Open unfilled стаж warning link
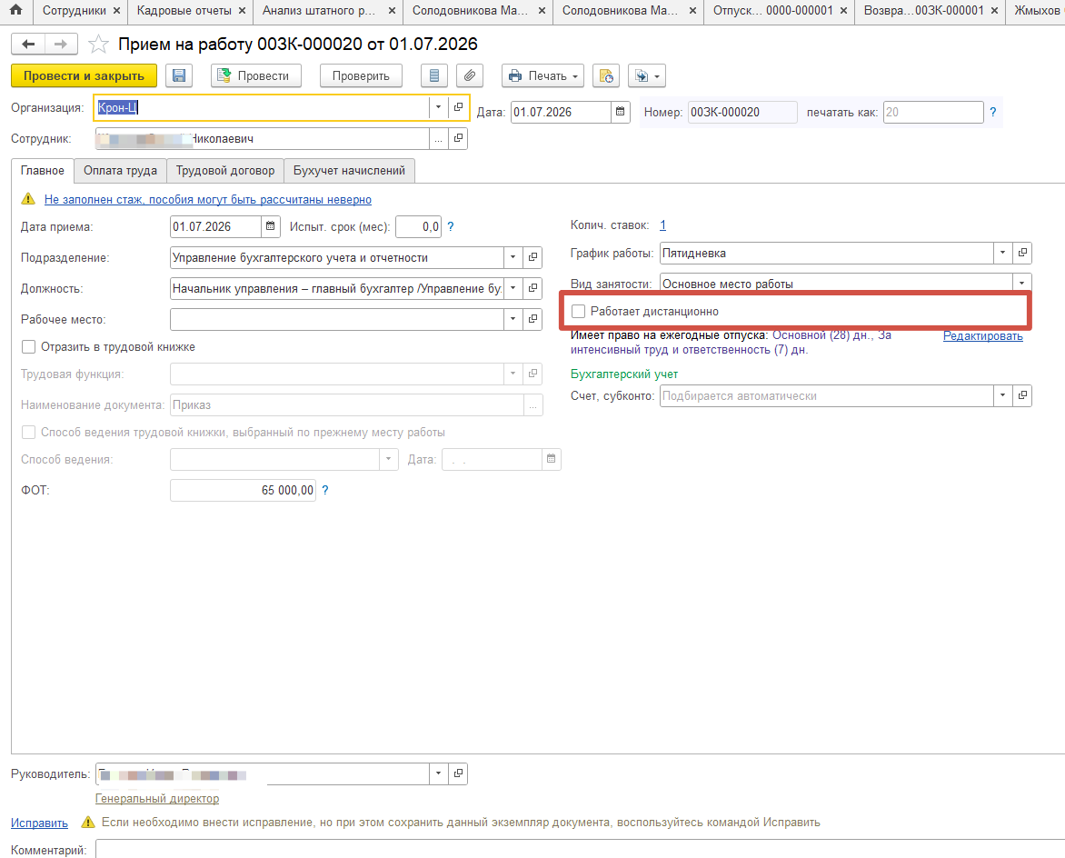1065x858 pixels. coord(208,199)
